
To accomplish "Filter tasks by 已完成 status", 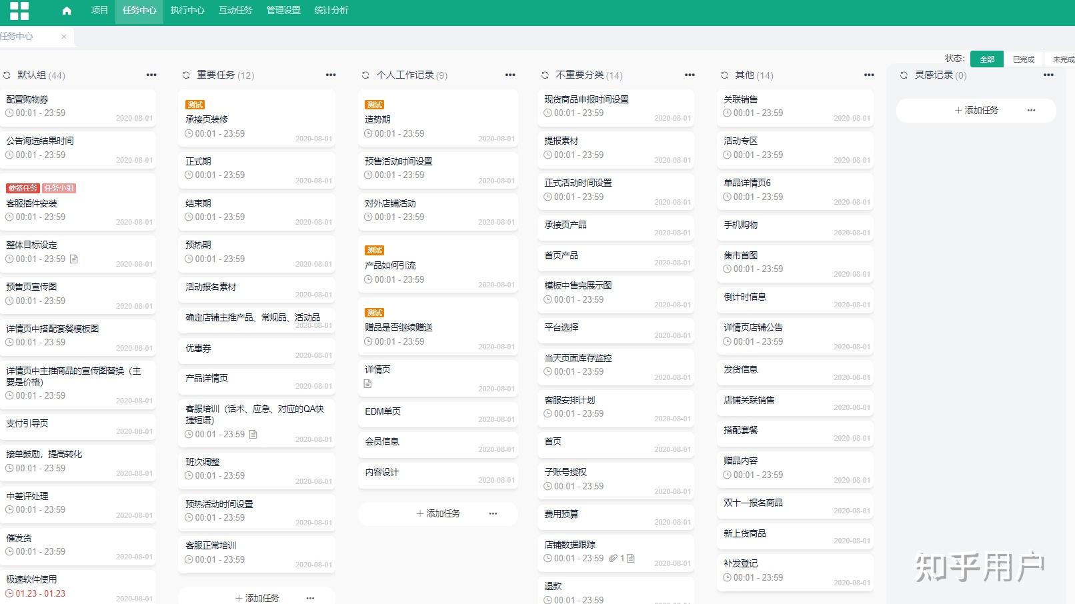I will pos(1023,59).
